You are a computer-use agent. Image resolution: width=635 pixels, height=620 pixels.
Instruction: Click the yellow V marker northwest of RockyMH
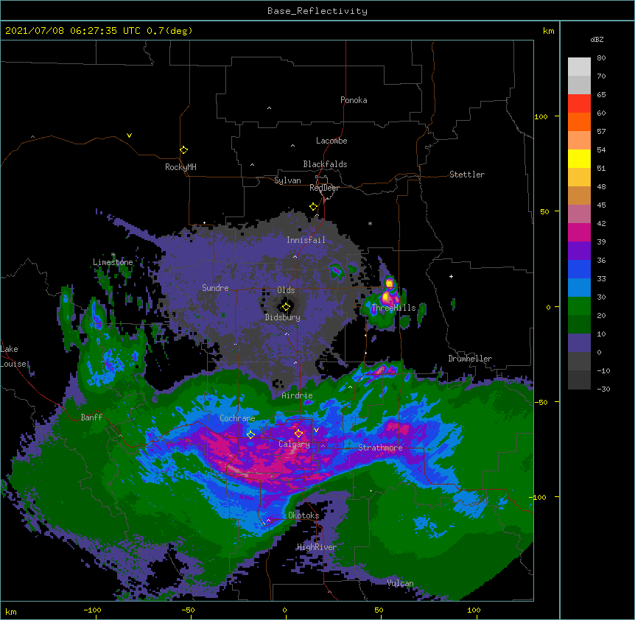[x=129, y=135]
